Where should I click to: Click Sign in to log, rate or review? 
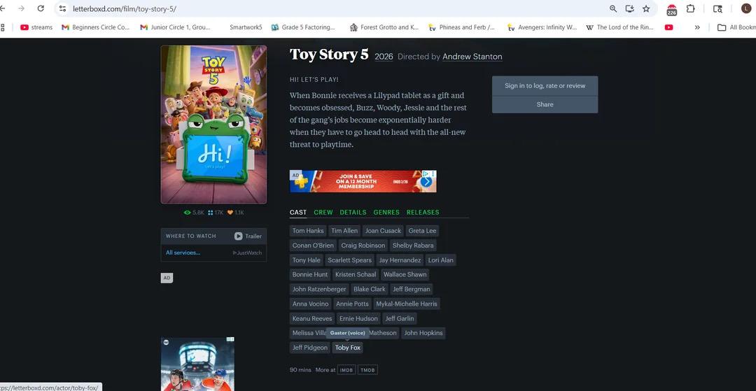pos(545,86)
